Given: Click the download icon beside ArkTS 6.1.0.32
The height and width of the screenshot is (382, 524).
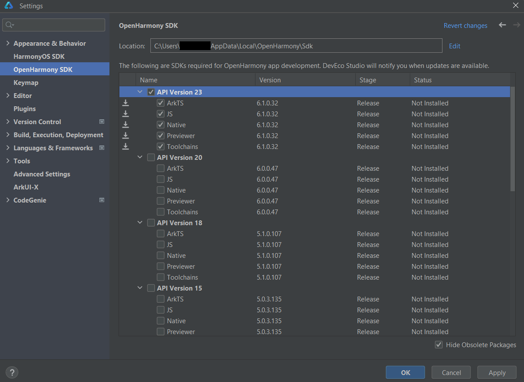Looking at the screenshot, I should (x=126, y=103).
